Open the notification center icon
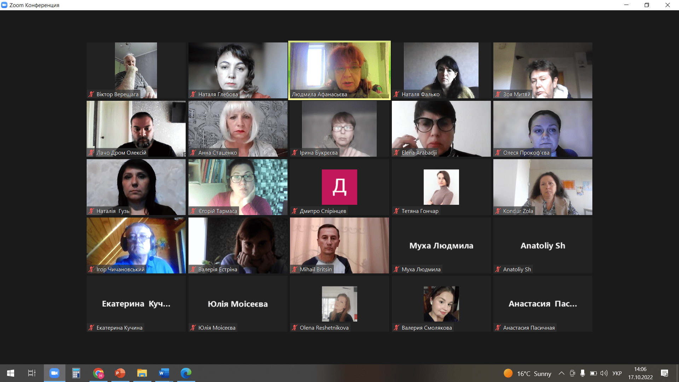 coord(665,373)
